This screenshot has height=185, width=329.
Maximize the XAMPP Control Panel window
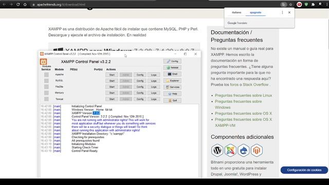click(x=185, y=54)
